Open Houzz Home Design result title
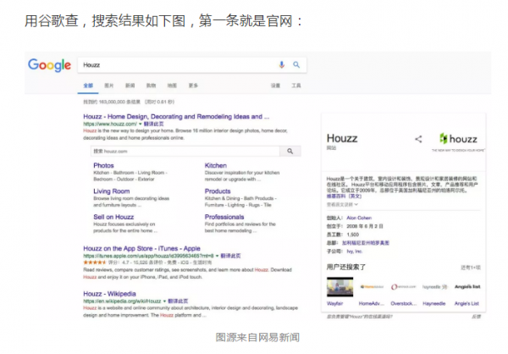 176,116
